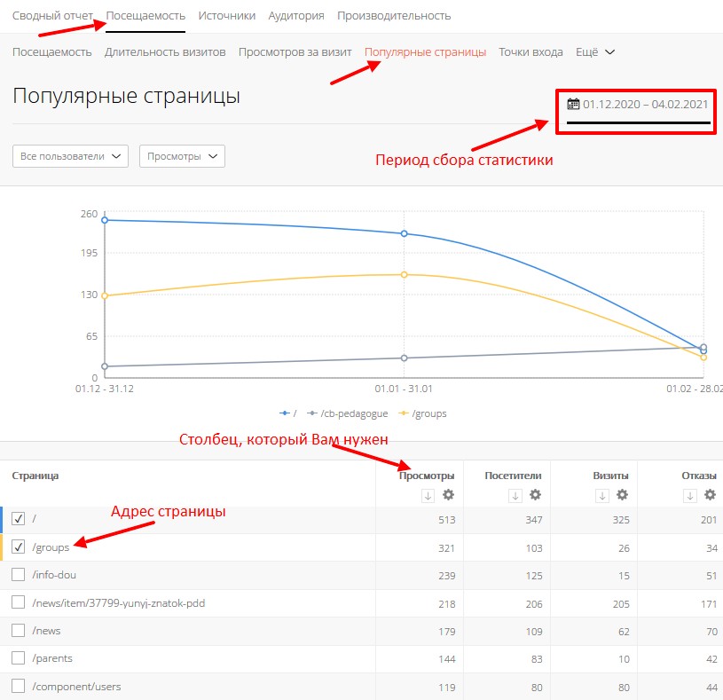Open Популярные страницы sub-report

click(425, 52)
